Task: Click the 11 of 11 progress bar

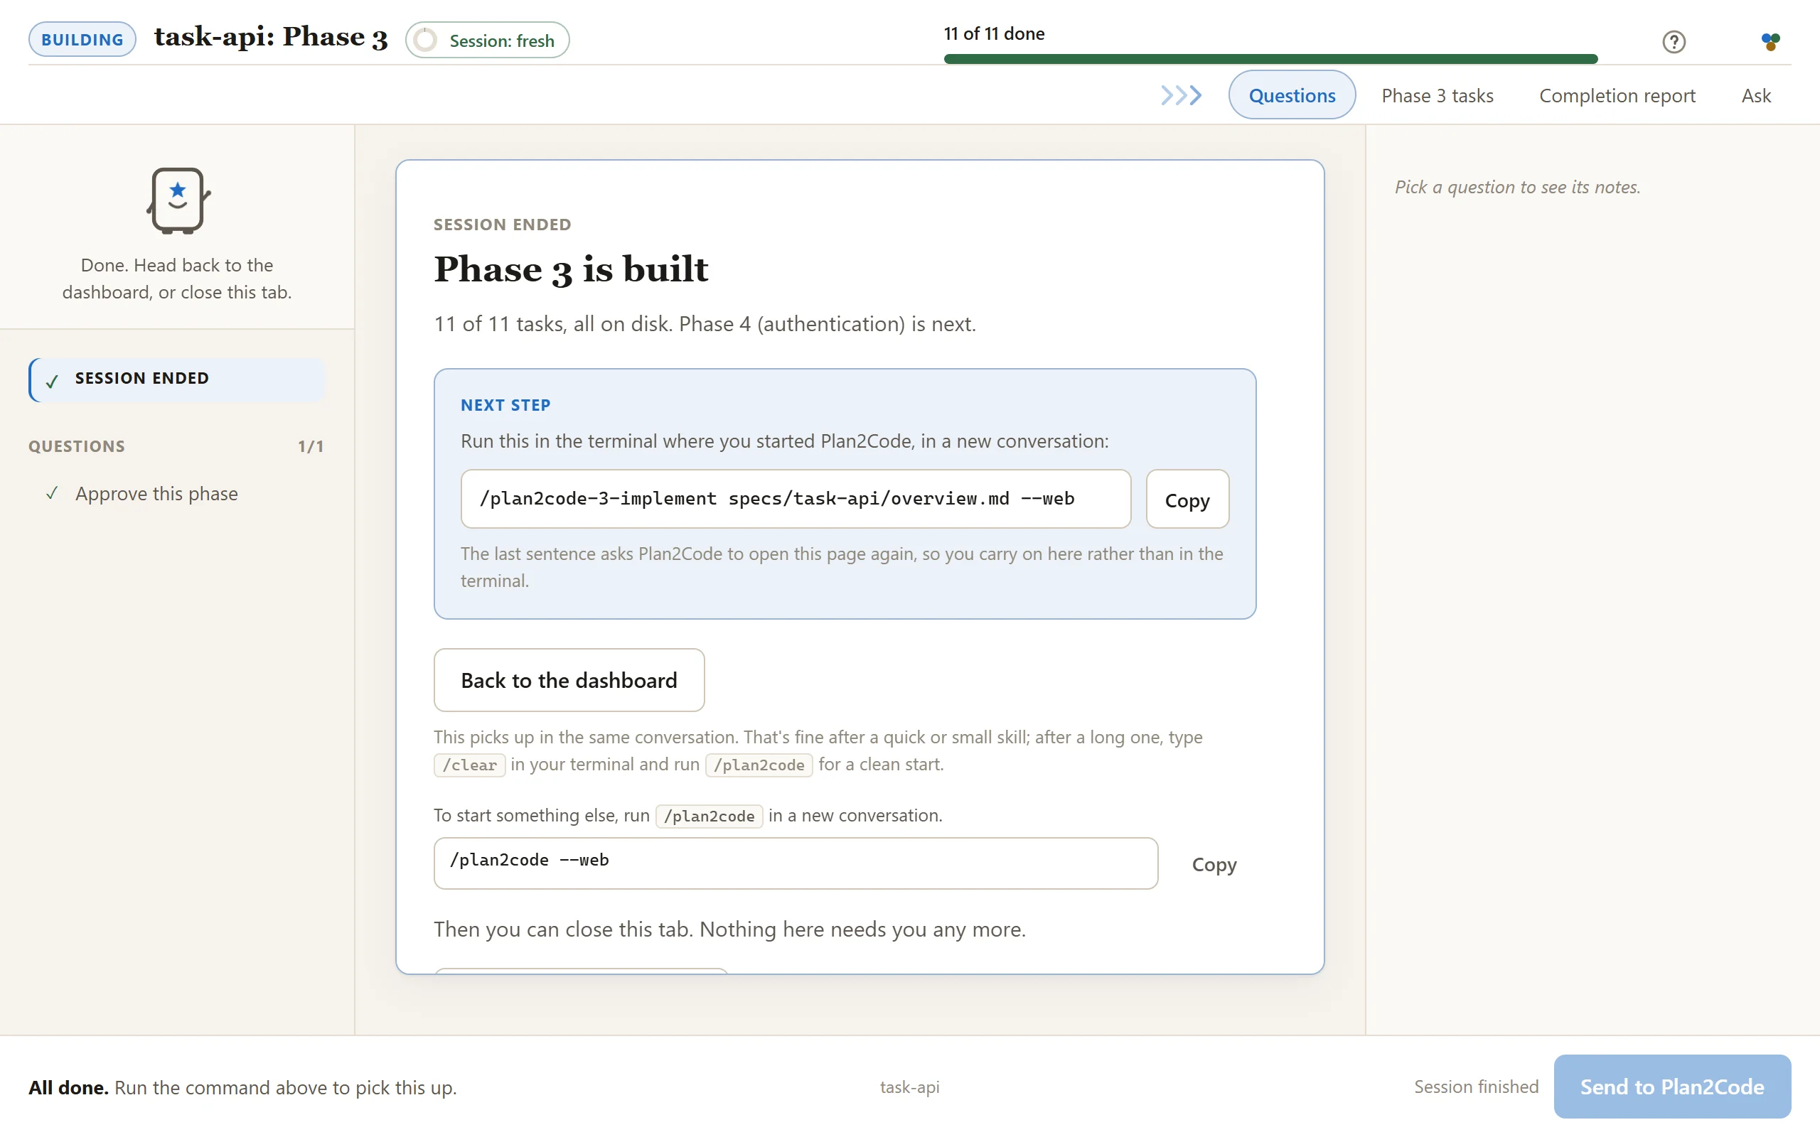Action: (x=1270, y=59)
